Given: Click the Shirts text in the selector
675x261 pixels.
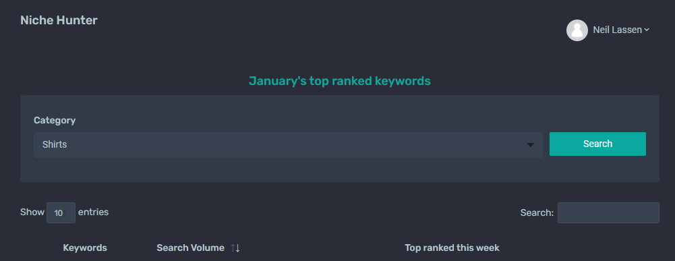Looking at the screenshot, I should [x=55, y=145].
